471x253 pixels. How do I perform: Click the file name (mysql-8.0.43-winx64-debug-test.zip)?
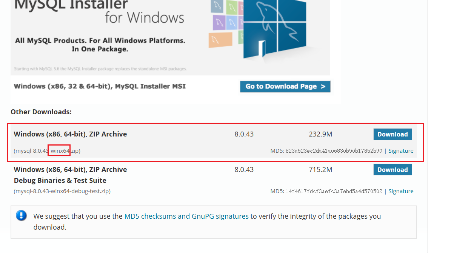62,191
